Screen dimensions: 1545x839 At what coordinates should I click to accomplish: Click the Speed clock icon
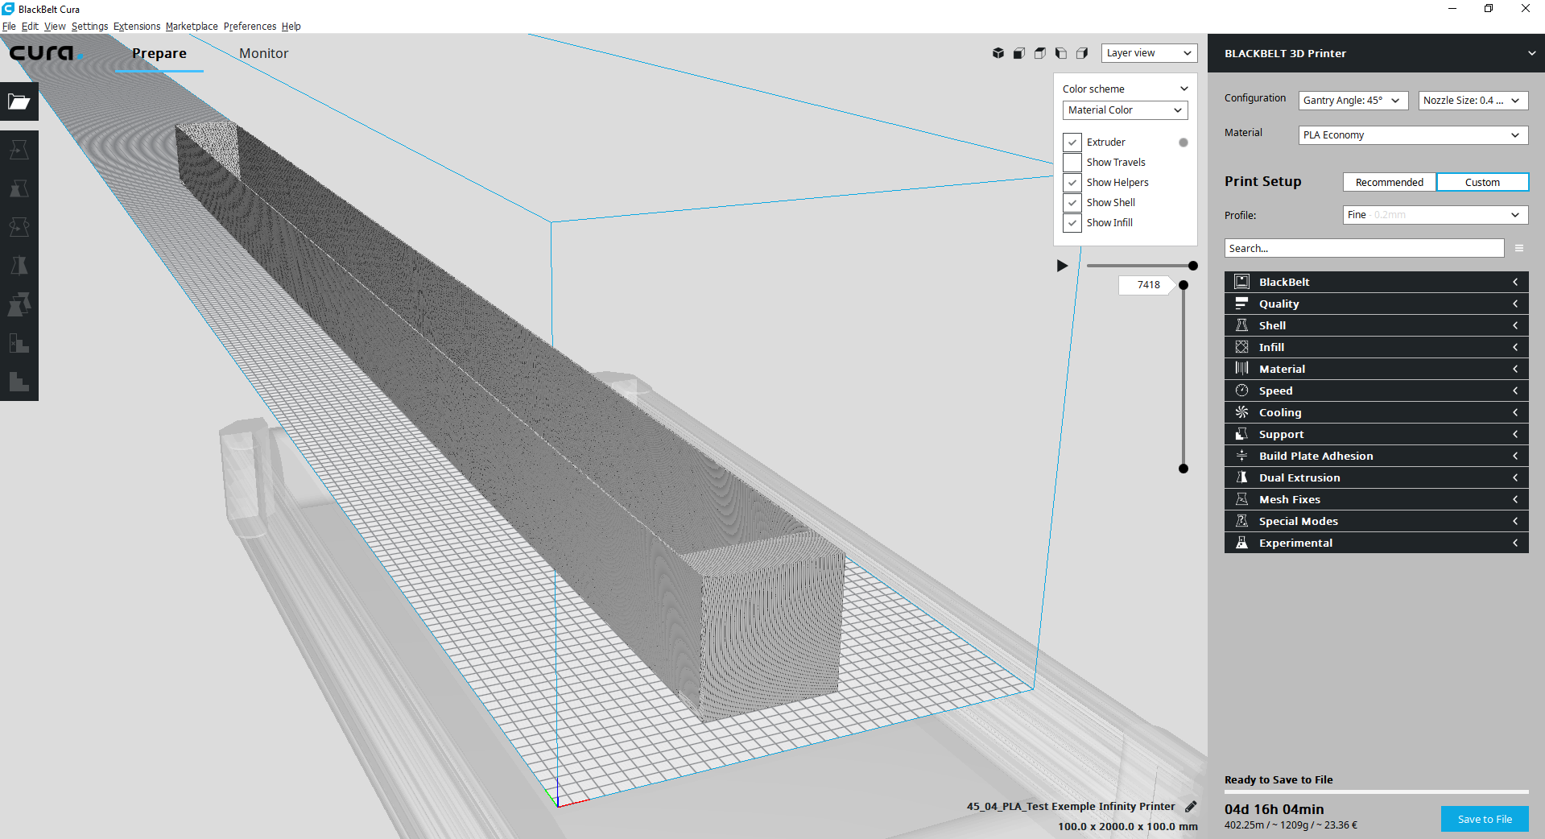pos(1242,391)
